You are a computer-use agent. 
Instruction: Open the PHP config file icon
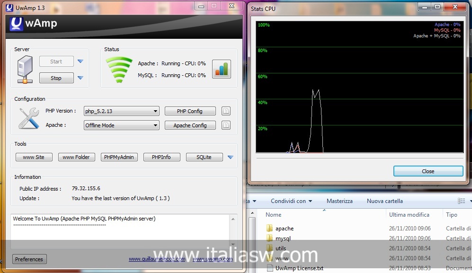click(x=226, y=111)
